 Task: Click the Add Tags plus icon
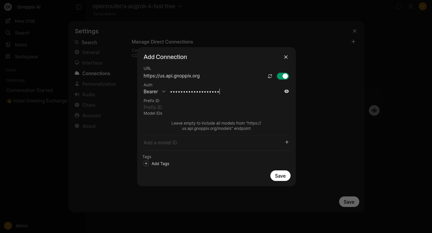tap(146, 164)
